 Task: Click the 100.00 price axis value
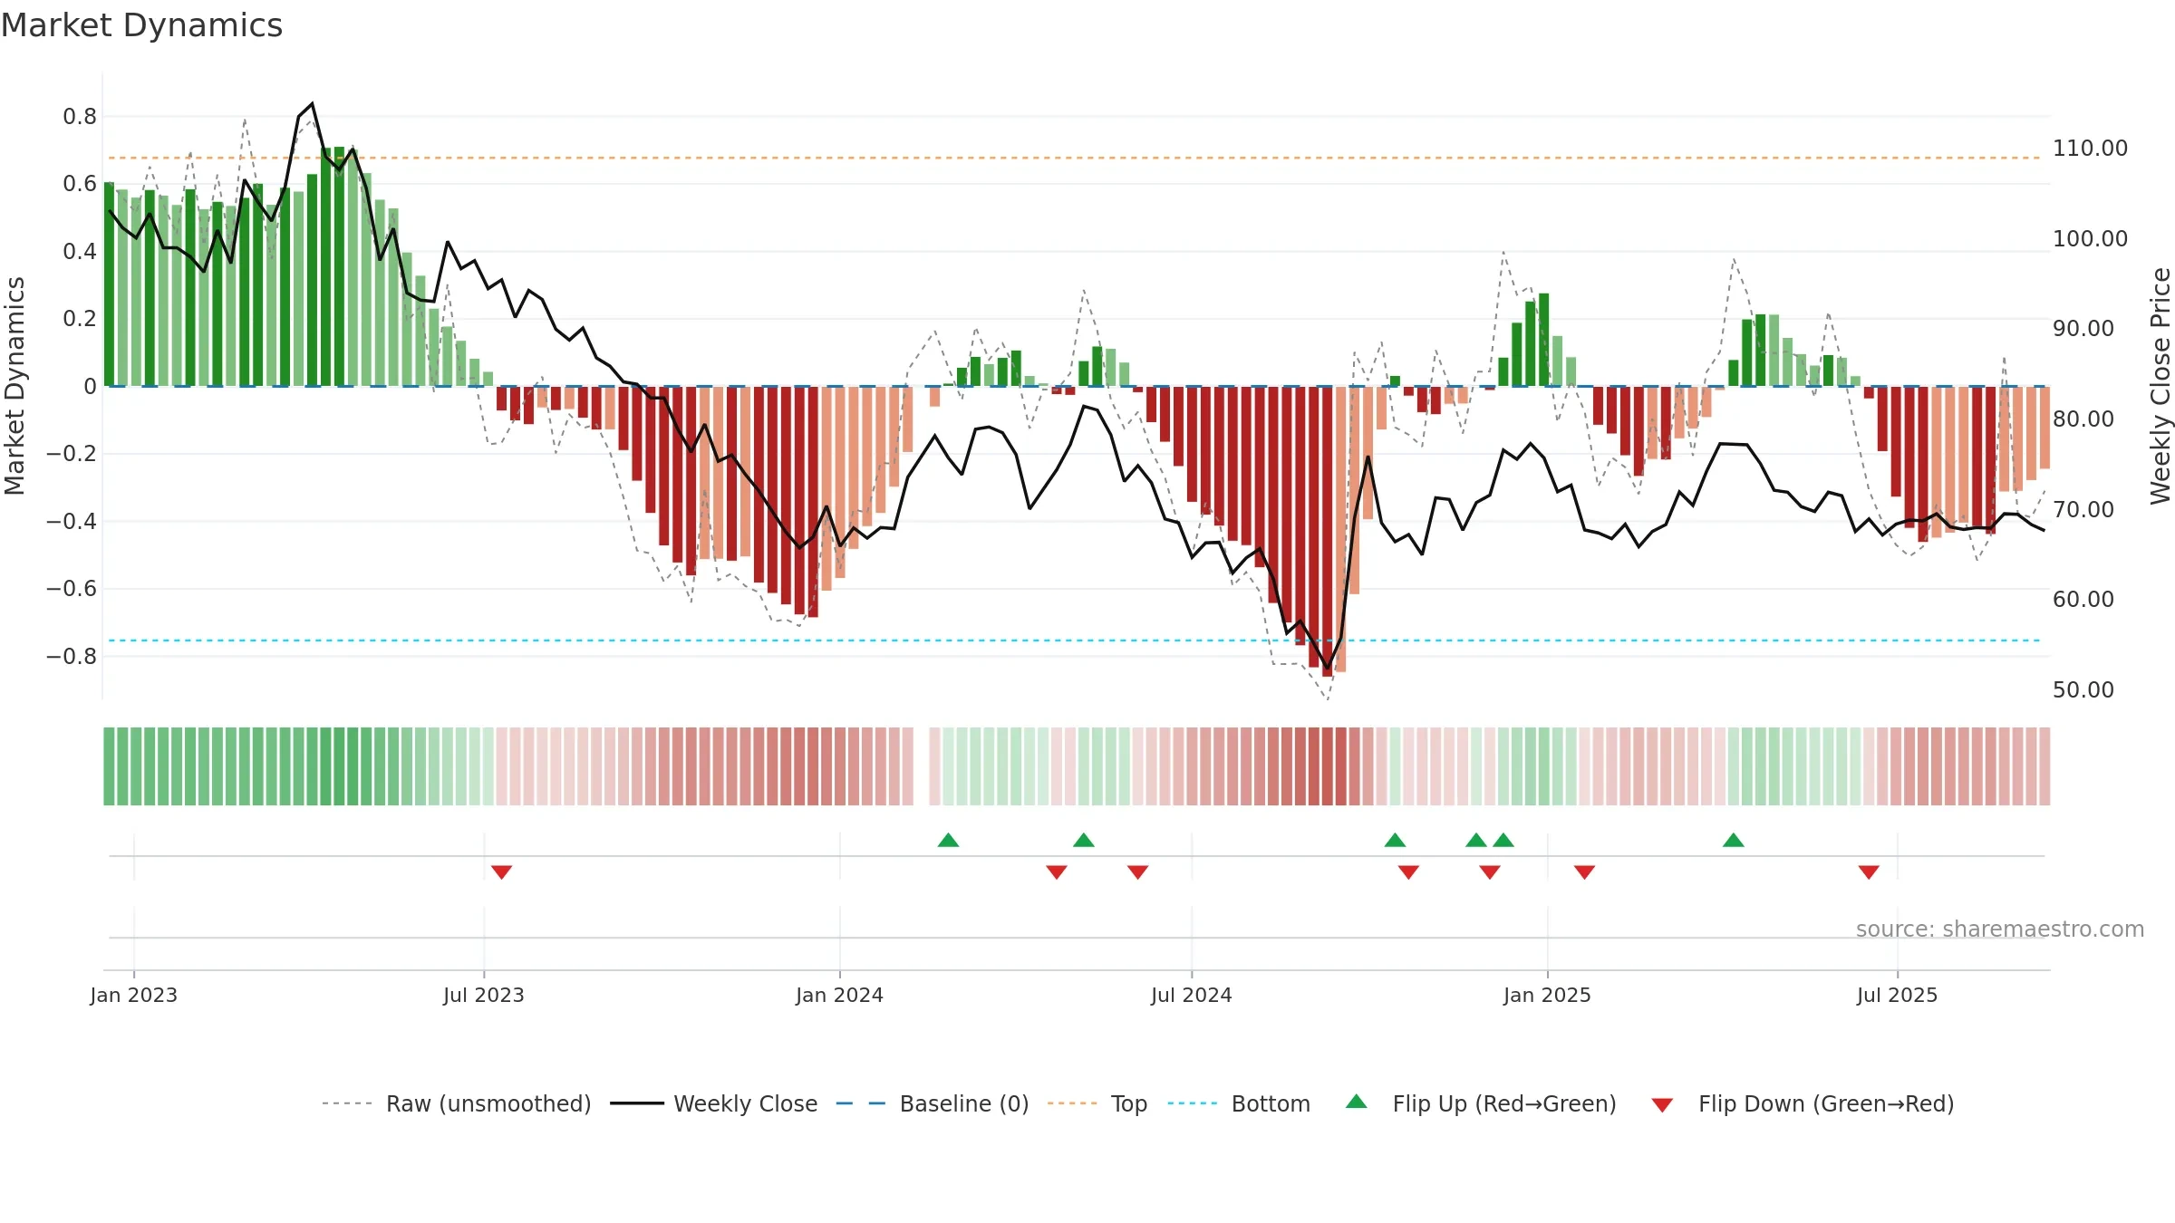point(2090,238)
